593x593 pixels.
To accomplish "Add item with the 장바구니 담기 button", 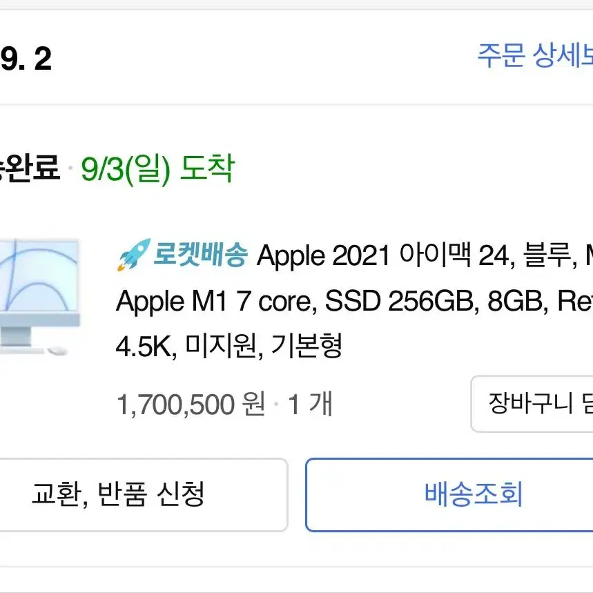I will pyautogui.click(x=532, y=404).
